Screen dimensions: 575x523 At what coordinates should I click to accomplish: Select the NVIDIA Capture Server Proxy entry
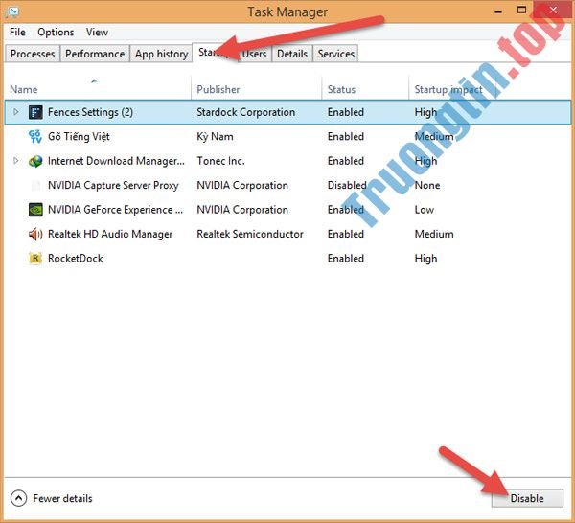click(x=113, y=186)
